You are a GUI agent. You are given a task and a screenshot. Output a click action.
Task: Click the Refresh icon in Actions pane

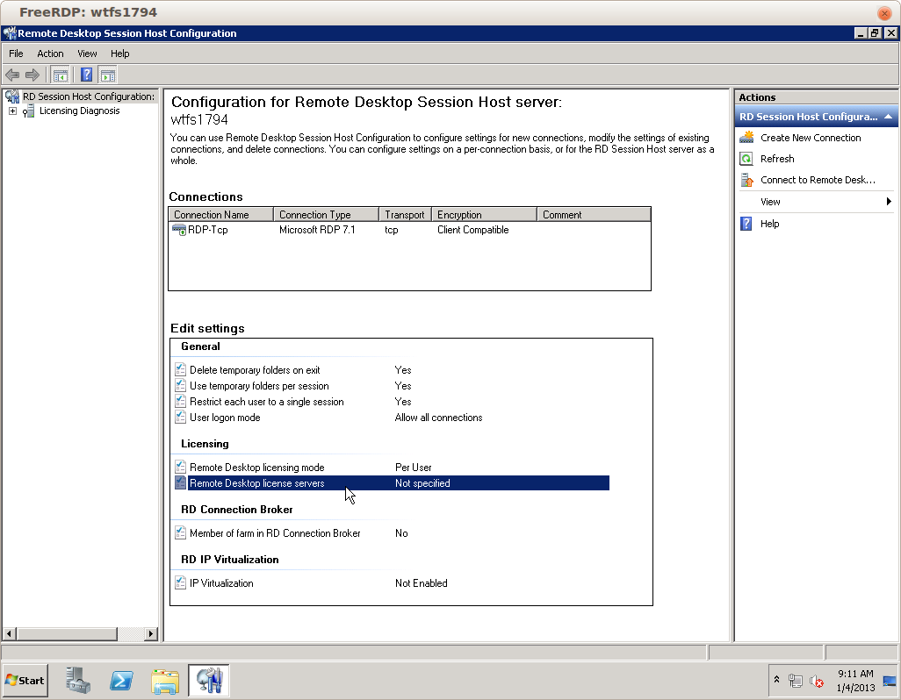tap(746, 159)
